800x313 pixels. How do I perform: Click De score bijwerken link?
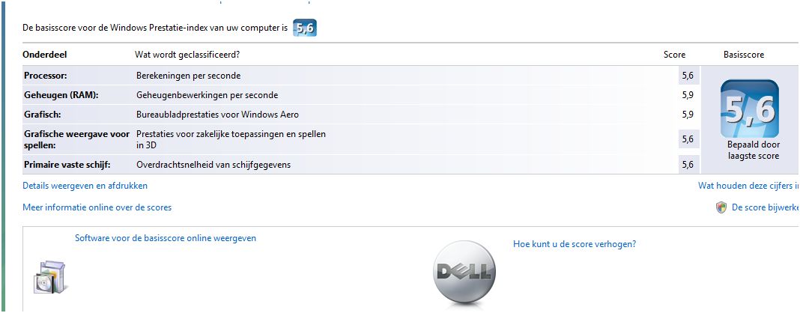(x=766, y=207)
